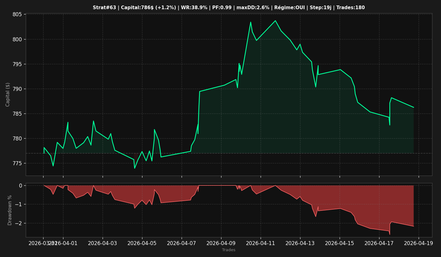Click the 2026-04-17 date tick label
Screen dimensions: 441x257
(379, 243)
